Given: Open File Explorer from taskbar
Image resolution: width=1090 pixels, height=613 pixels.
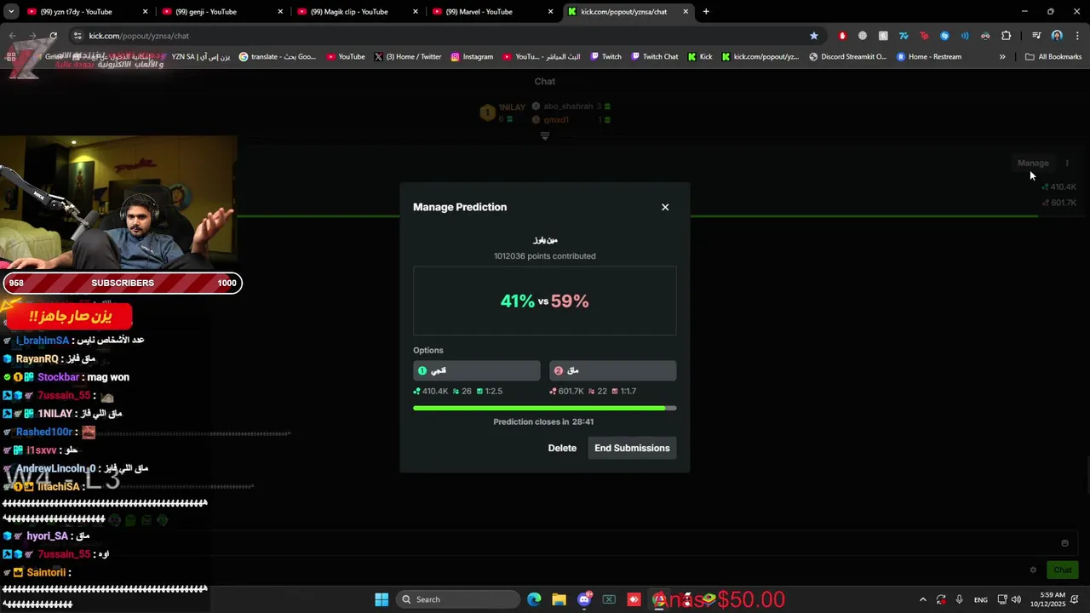Looking at the screenshot, I should click(559, 599).
